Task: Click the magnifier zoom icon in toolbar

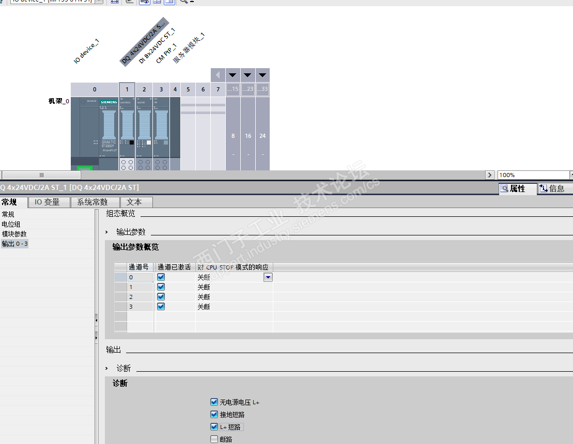Action: click(184, 2)
